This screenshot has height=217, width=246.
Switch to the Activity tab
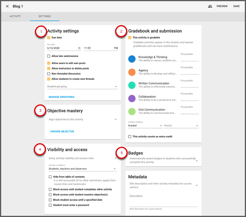point(15,16)
